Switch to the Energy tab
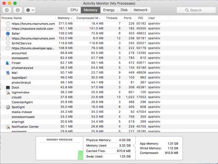 pyautogui.click(x=109, y=10)
